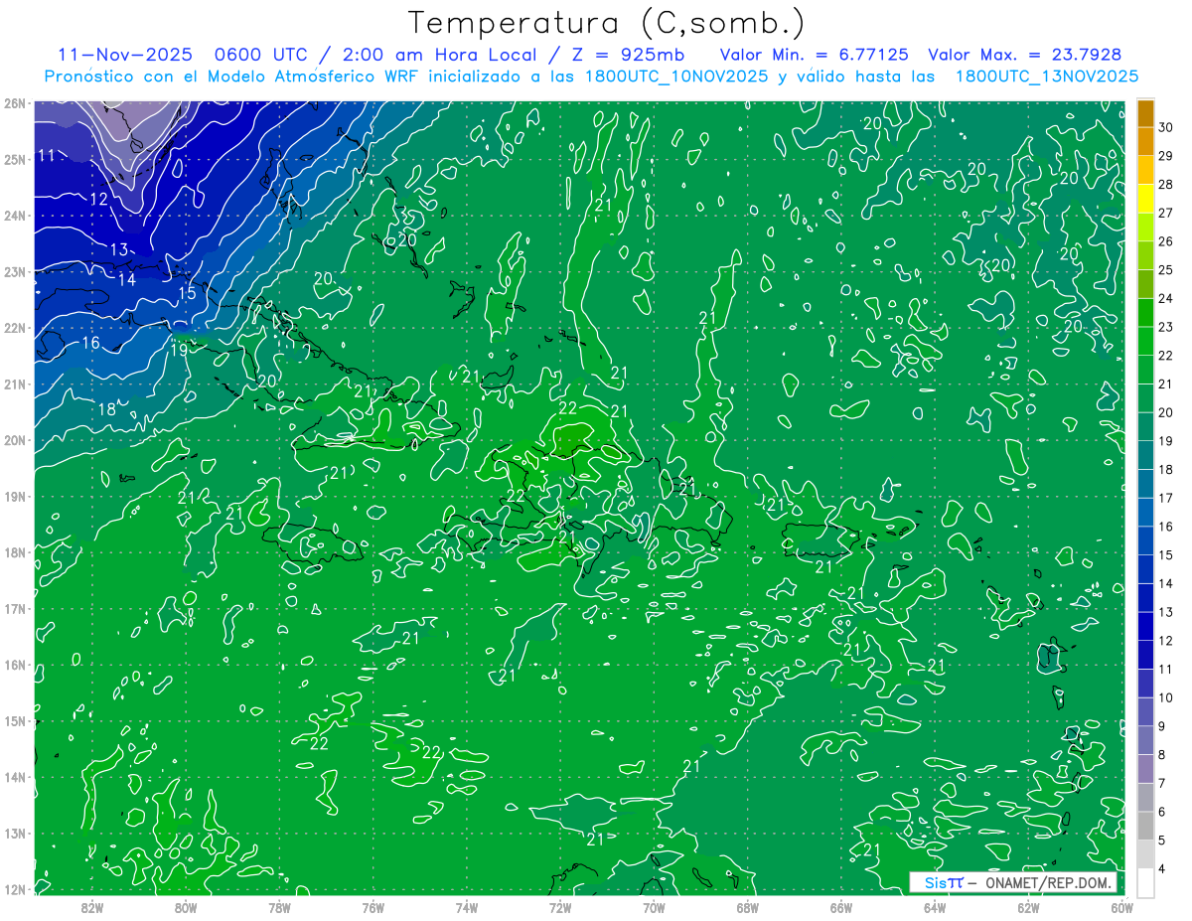Click the "80W" longitude label
Screen dimensions: 1192x921
(186, 906)
